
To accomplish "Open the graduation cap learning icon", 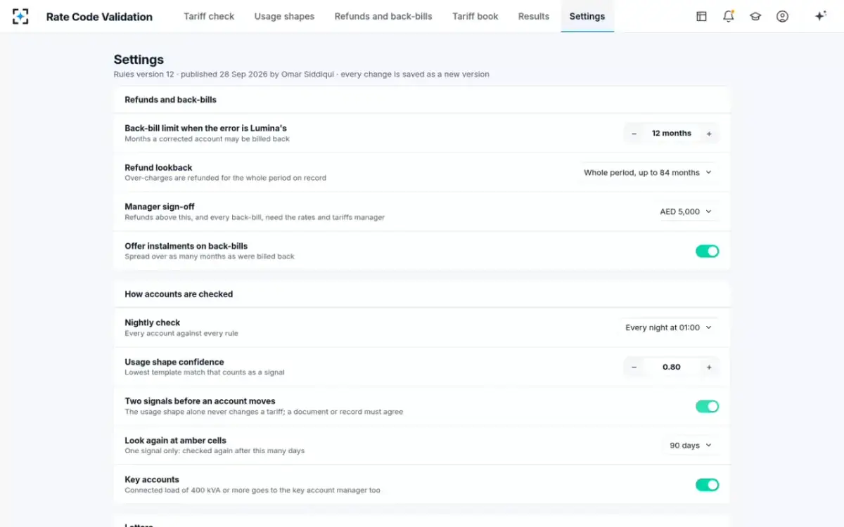I will point(755,16).
